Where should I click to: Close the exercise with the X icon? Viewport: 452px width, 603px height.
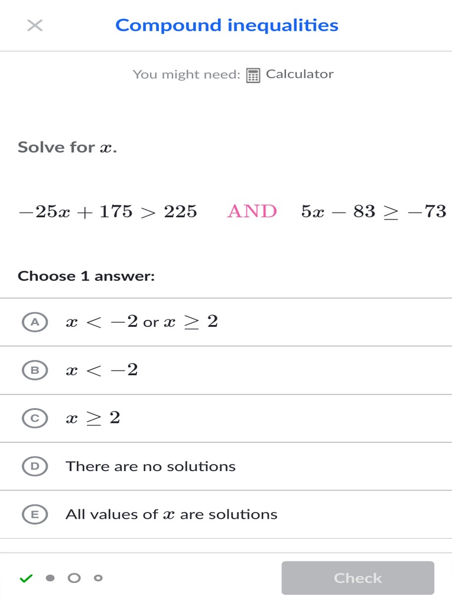coord(35,25)
